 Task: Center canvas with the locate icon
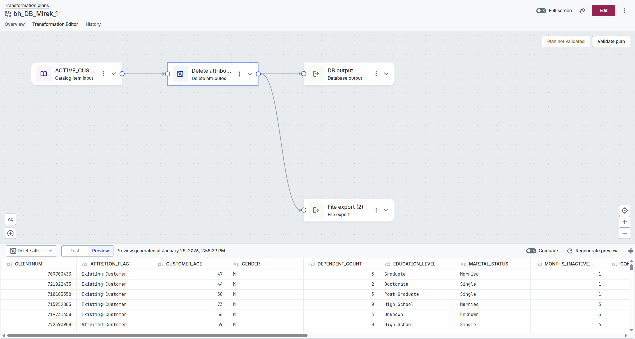(625, 210)
